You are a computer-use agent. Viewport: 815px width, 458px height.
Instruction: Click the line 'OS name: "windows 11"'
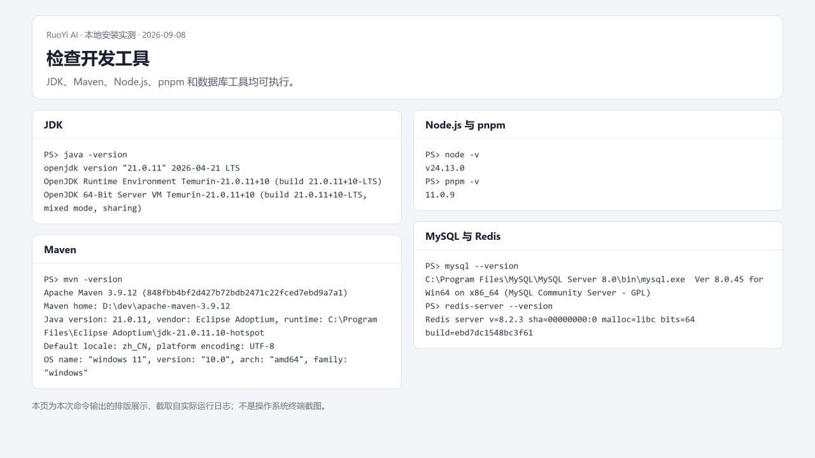(x=195, y=359)
